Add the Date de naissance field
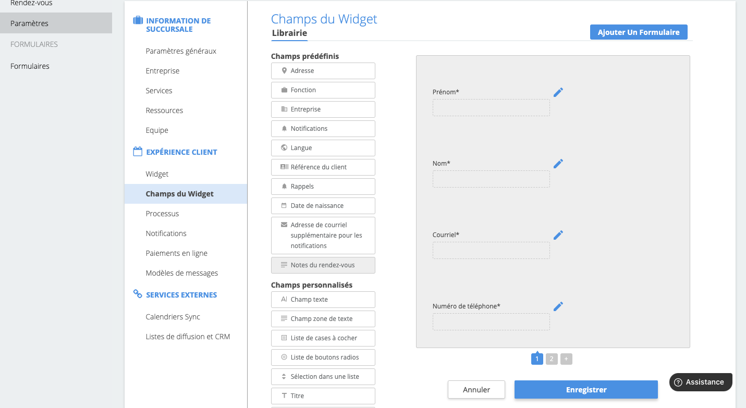This screenshot has height=408, width=746. pos(323,206)
